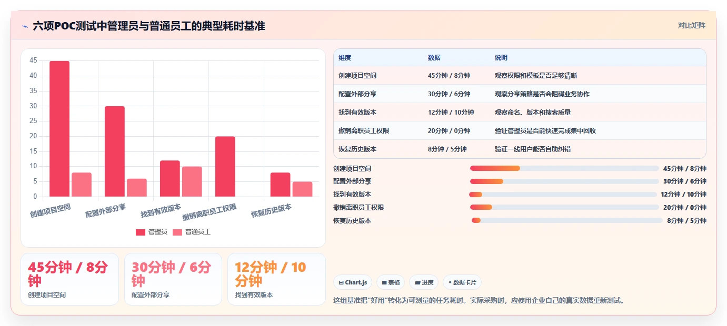The height and width of the screenshot is (326, 727).
Task: Open the 进度 chip
Action: (424, 282)
